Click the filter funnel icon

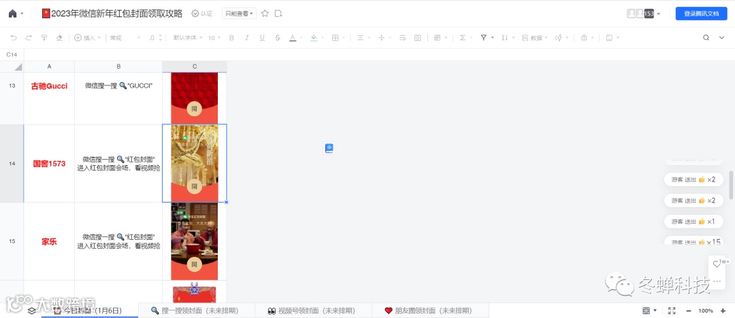[x=483, y=38]
